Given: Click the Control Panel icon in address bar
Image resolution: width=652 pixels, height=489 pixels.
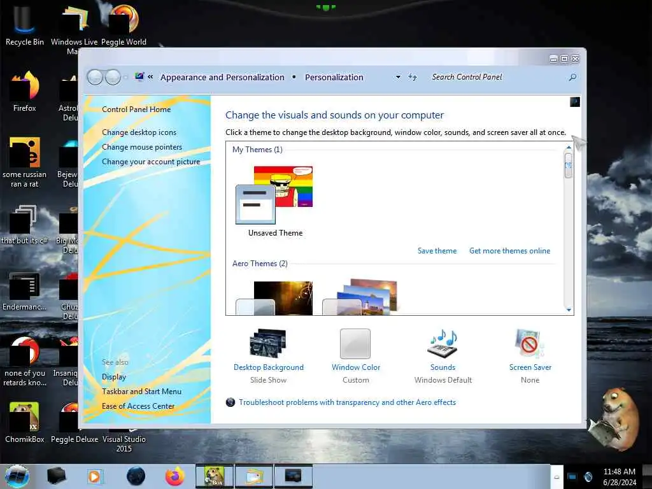Looking at the screenshot, I should tap(139, 76).
